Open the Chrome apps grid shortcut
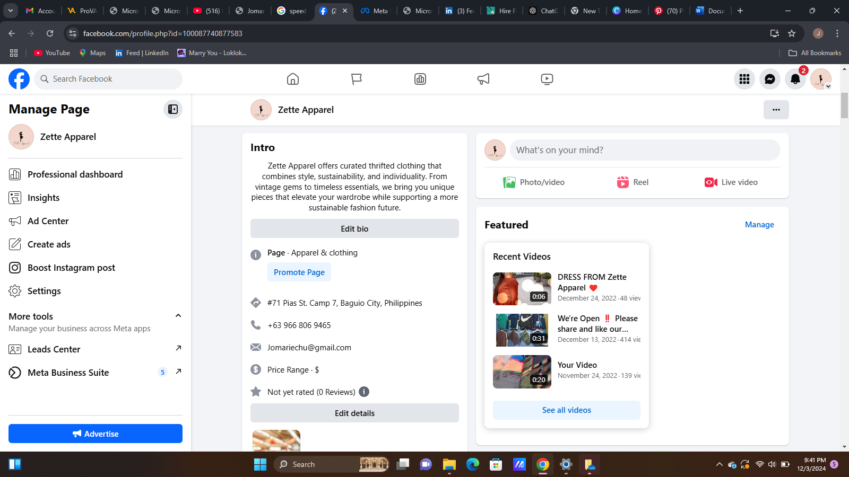849x477 pixels. coord(14,53)
